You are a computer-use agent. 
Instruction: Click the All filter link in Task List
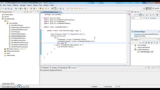click(146, 18)
